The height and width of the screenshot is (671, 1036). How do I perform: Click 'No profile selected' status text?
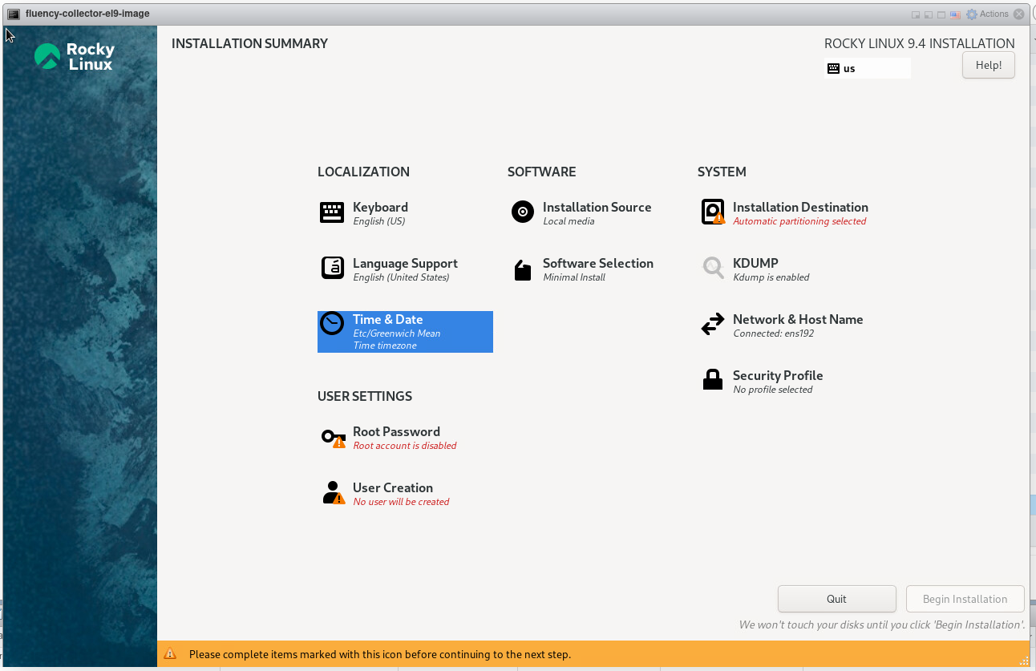tap(772, 390)
